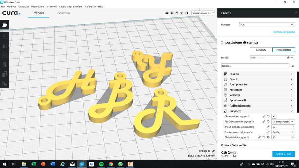
Task: Reset Posizionamento supporto with revert arrow
Action: [x=268, y=122]
